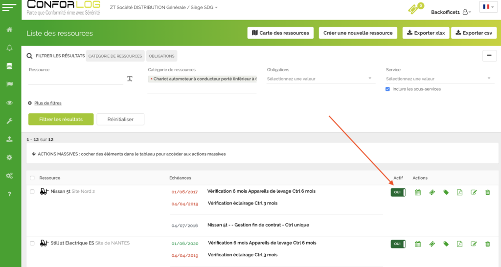The width and height of the screenshot is (501, 267).
Task: Open the Obligations dropdown
Action: pos(320,79)
